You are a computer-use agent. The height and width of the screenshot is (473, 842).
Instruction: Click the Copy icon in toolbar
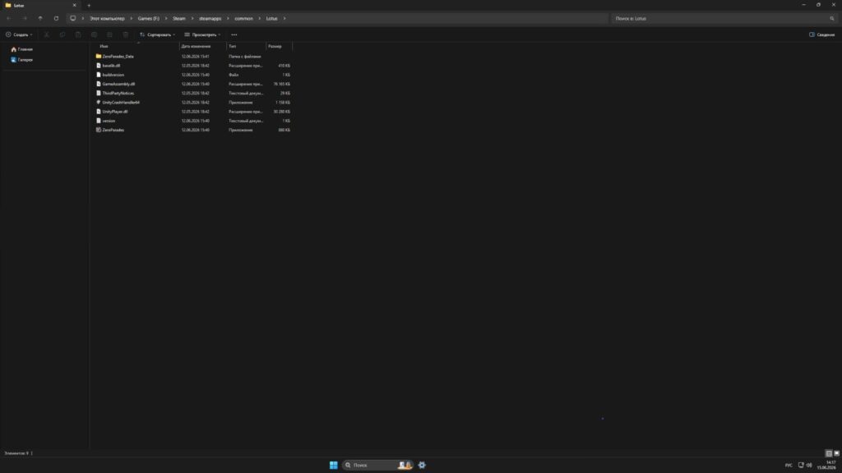tap(62, 34)
